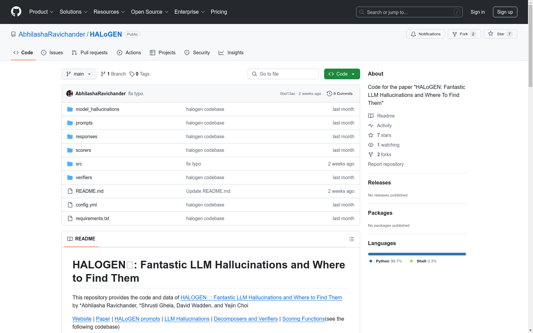
Task: Click the Python language bar
Action: (x=416, y=254)
